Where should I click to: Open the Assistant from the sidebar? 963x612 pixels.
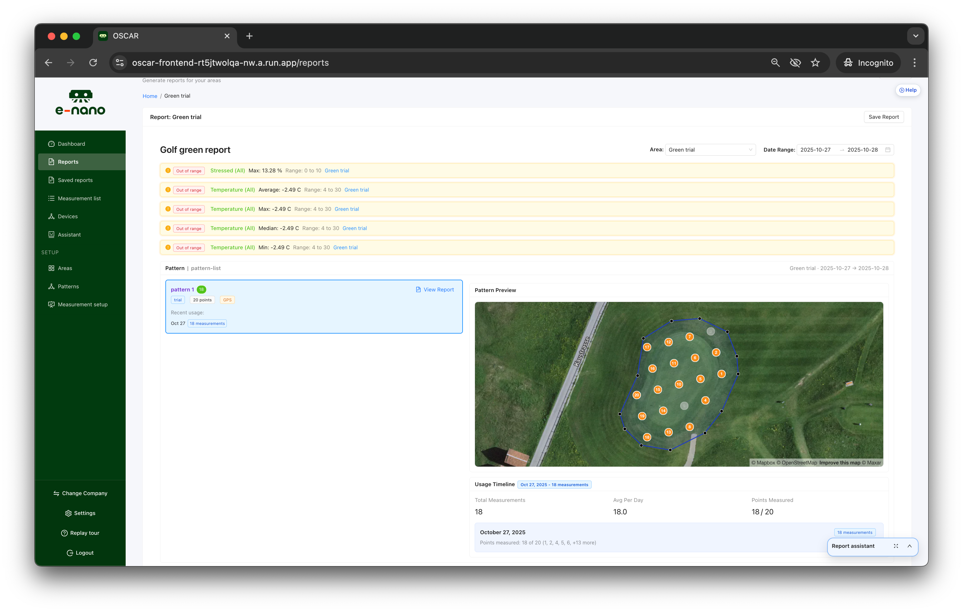point(69,235)
